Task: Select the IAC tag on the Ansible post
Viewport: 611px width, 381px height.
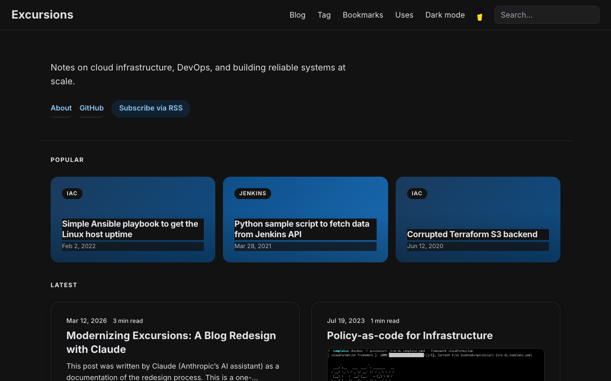Action: [x=72, y=193]
